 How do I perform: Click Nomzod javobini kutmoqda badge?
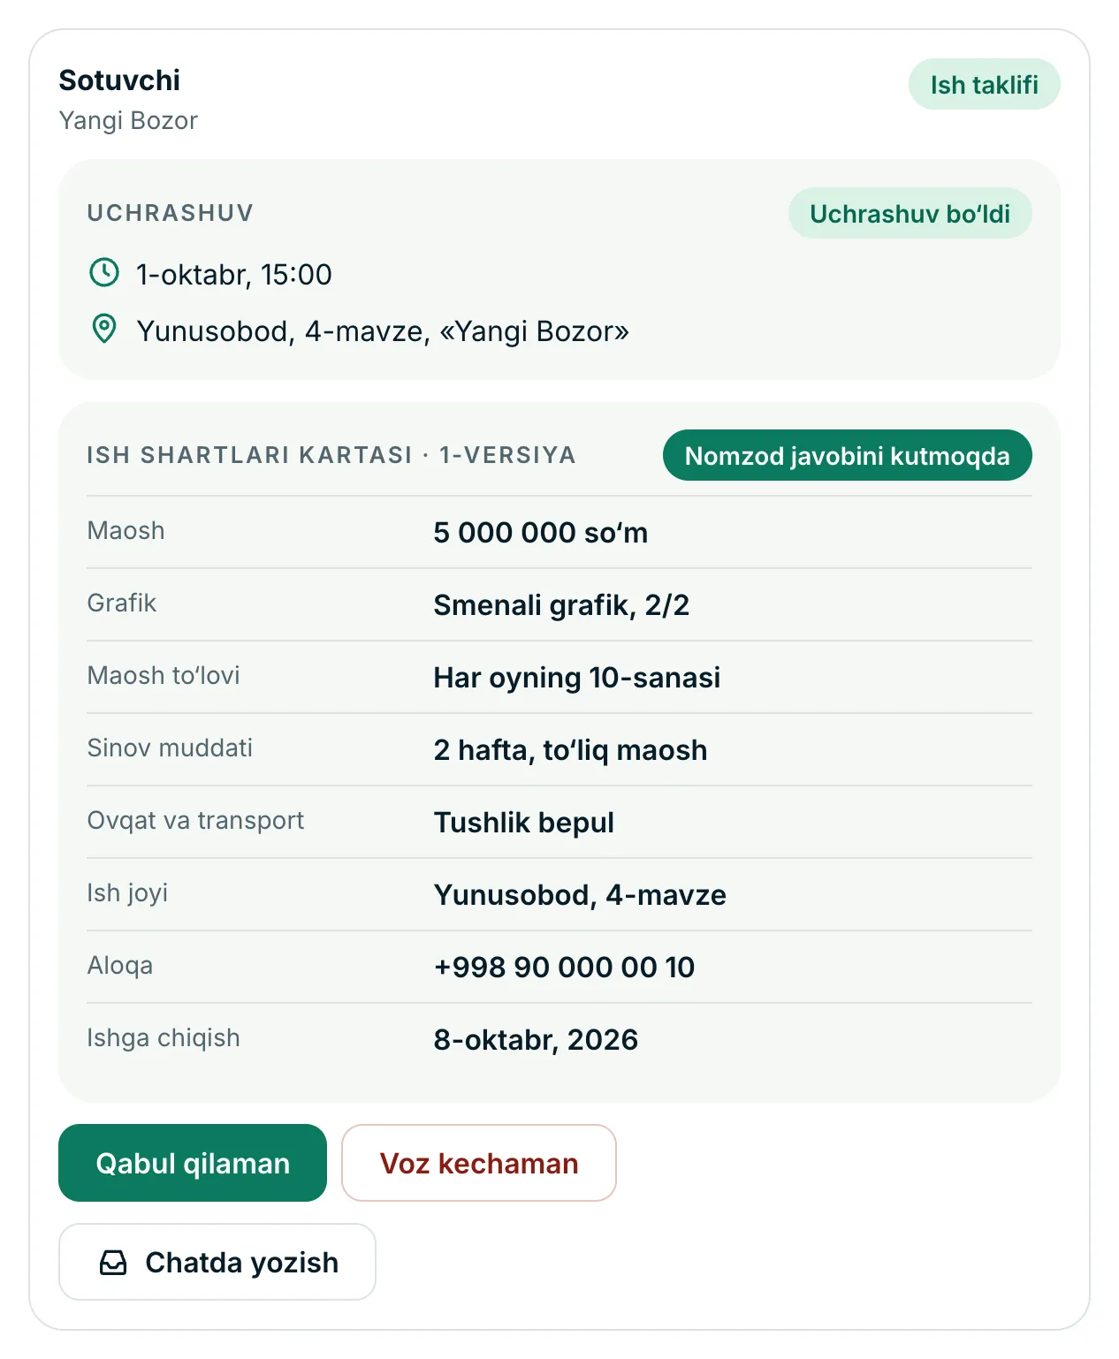[848, 455]
